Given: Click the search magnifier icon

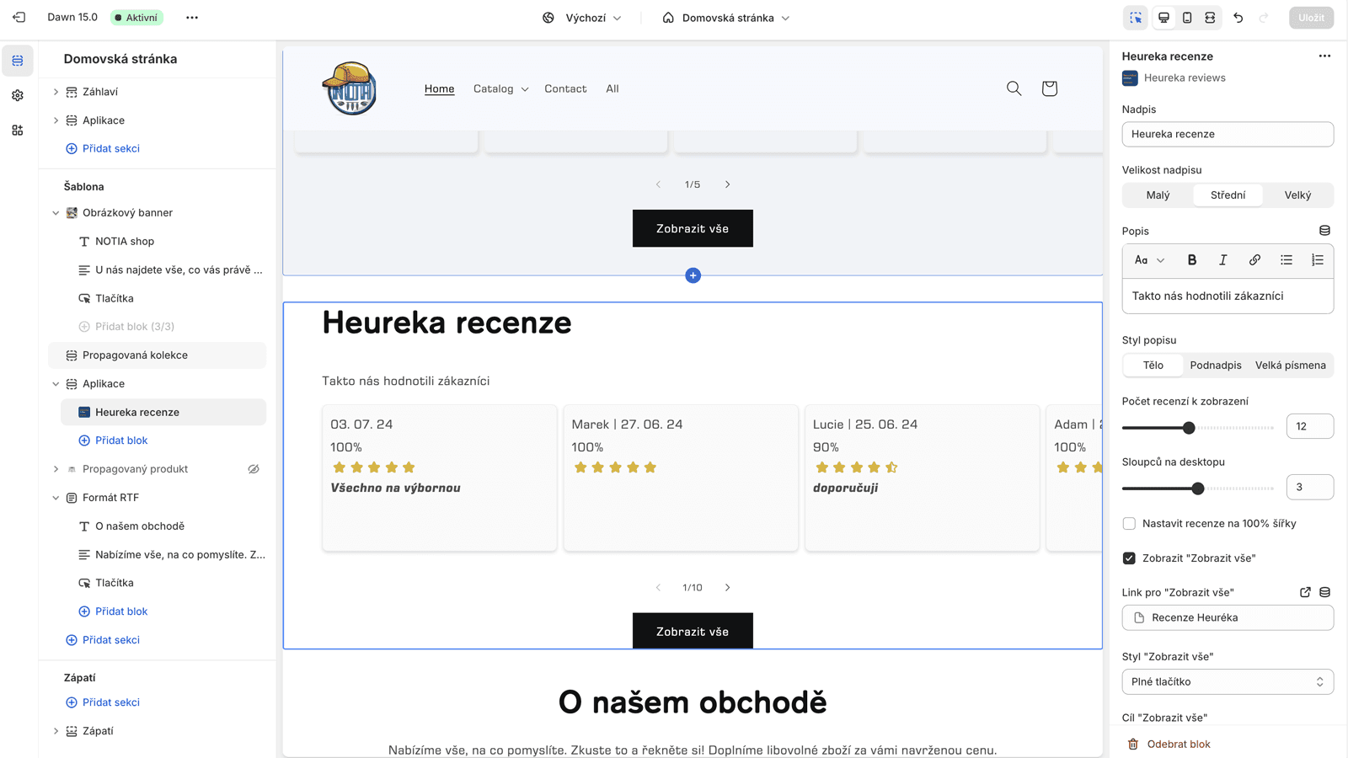Looking at the screenshot, I should pos(1014,88).
